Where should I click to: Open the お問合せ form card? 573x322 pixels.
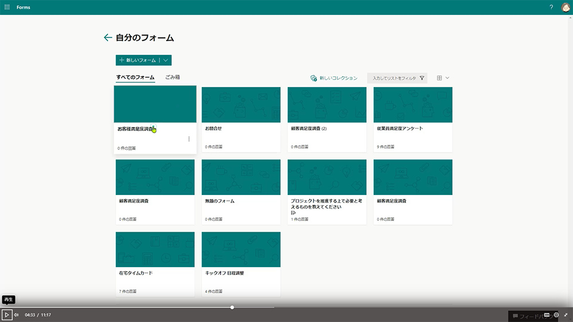[241, 120]
